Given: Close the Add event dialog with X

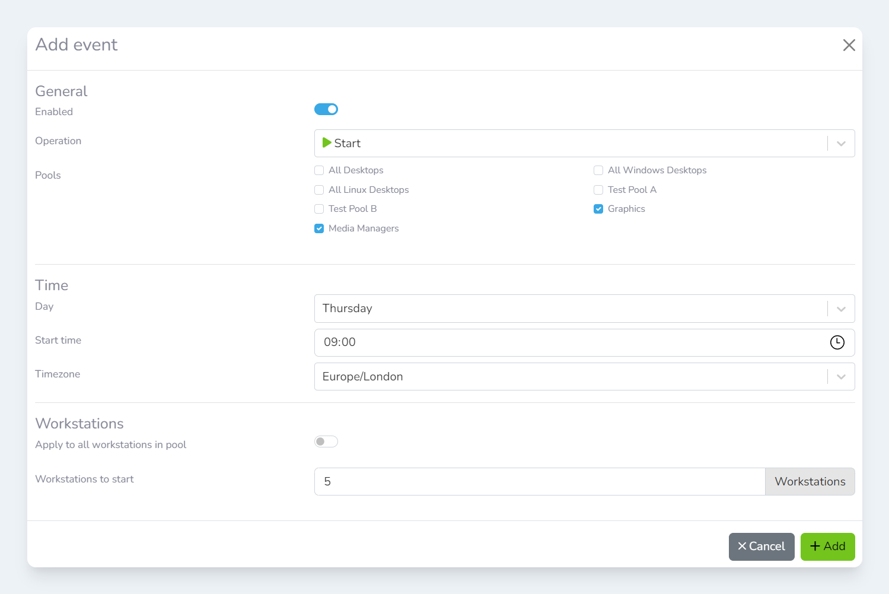Looking at the screenshot, I should [849, 45].
